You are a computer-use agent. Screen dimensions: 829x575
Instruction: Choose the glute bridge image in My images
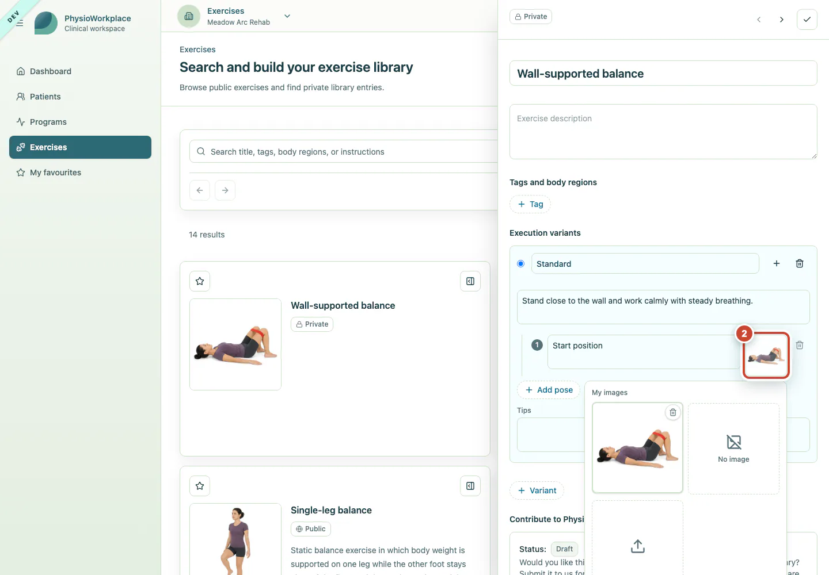(x=637, y=448)
